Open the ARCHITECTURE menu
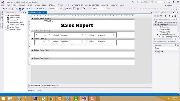The width and height of the screenshot is (180, 101). pyautogui.click(x=77, y=5)
